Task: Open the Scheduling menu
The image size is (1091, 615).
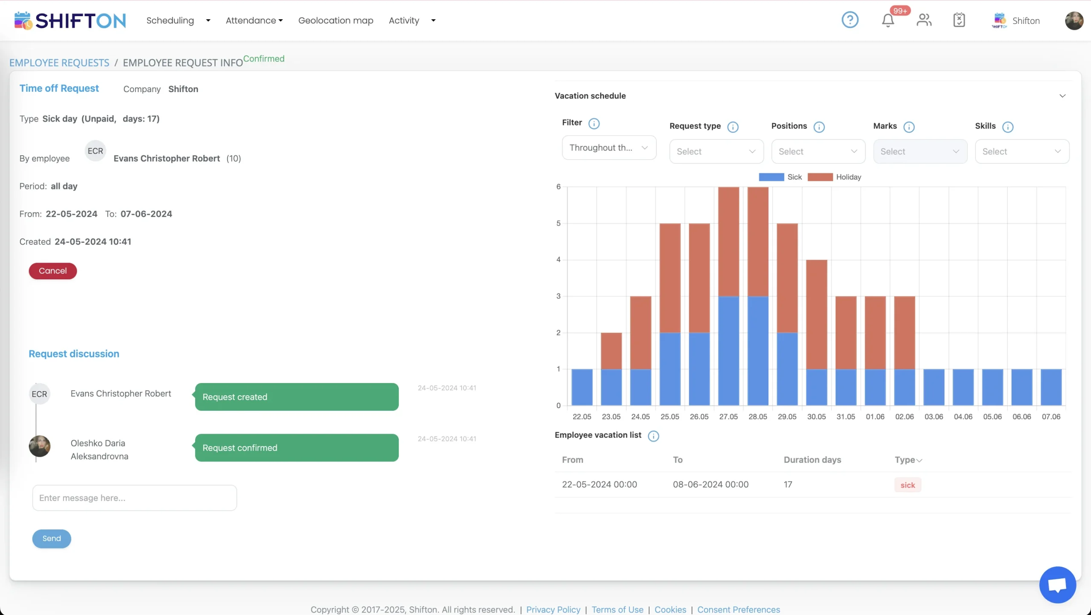Action: (178, 20)
